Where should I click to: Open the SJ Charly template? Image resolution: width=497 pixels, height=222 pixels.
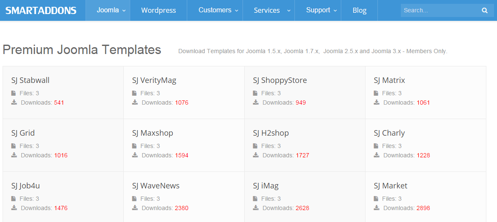click(x=389, y=133)
